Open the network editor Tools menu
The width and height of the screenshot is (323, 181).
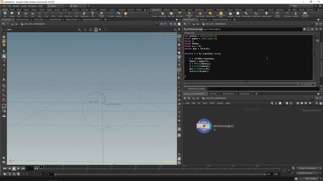tap(212, 103)
